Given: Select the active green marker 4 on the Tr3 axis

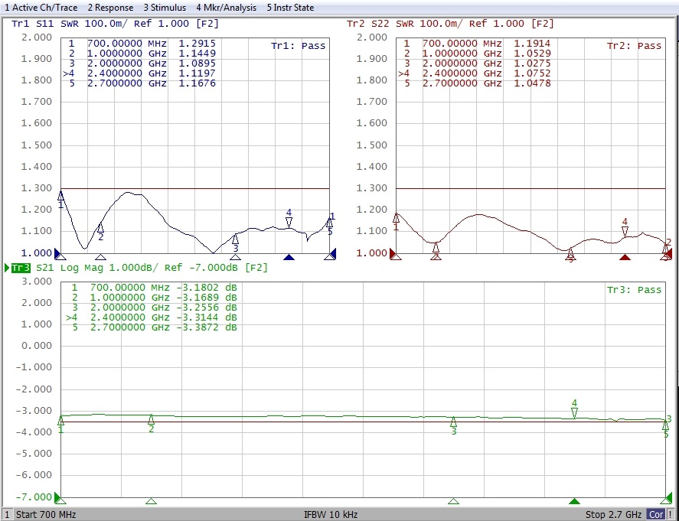Looking at the screenshot, I should (x=574, y=502).
